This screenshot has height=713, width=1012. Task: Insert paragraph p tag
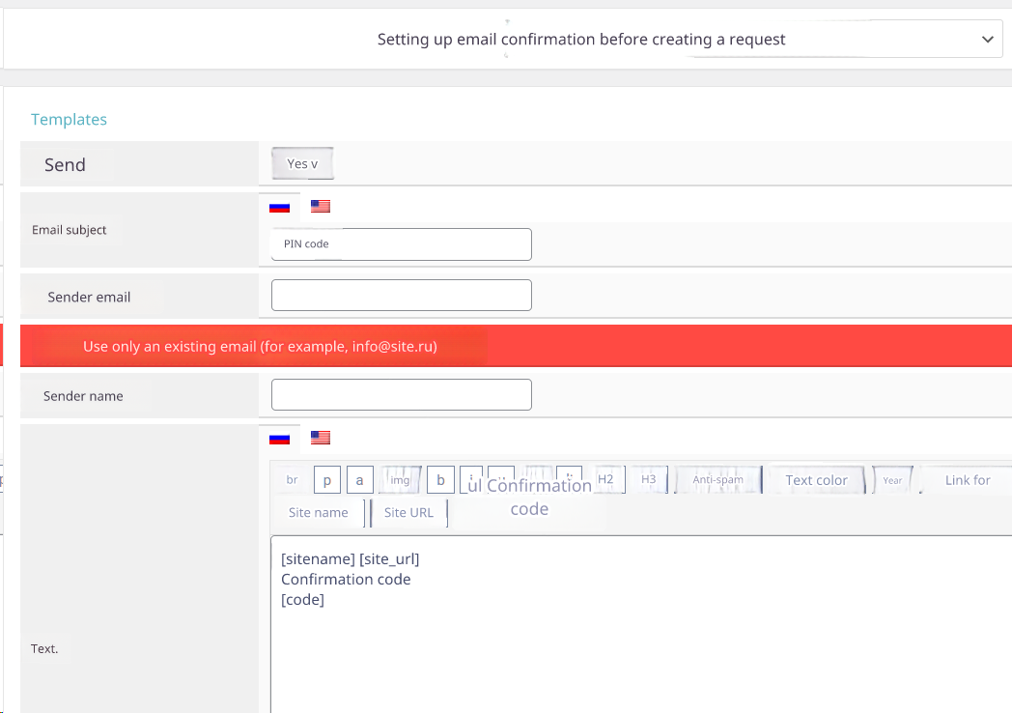point(328,480)
